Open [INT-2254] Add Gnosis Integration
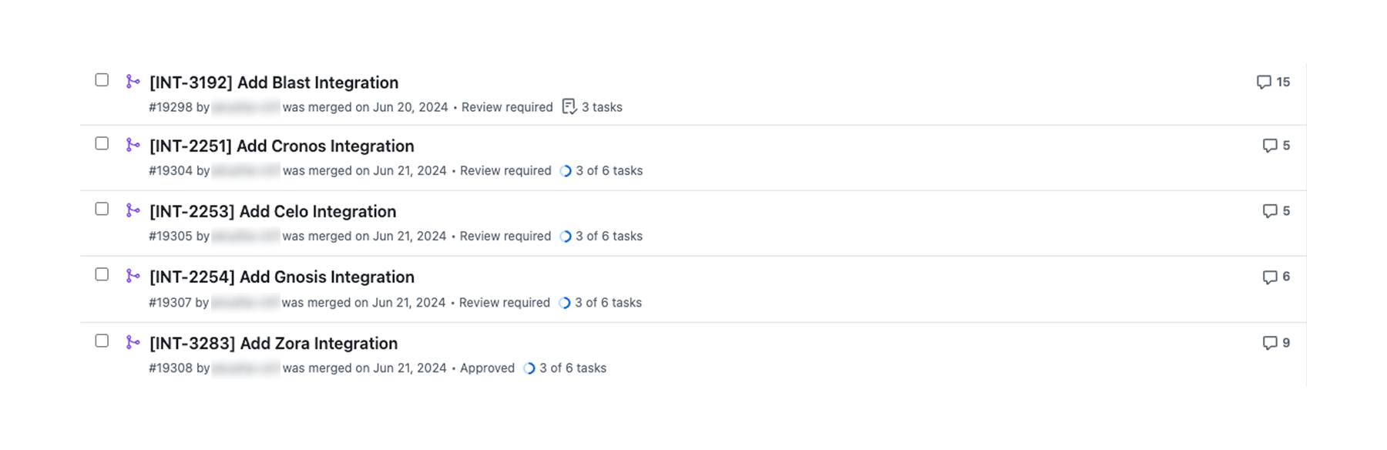1387x450 pixels. pos(281,277)
